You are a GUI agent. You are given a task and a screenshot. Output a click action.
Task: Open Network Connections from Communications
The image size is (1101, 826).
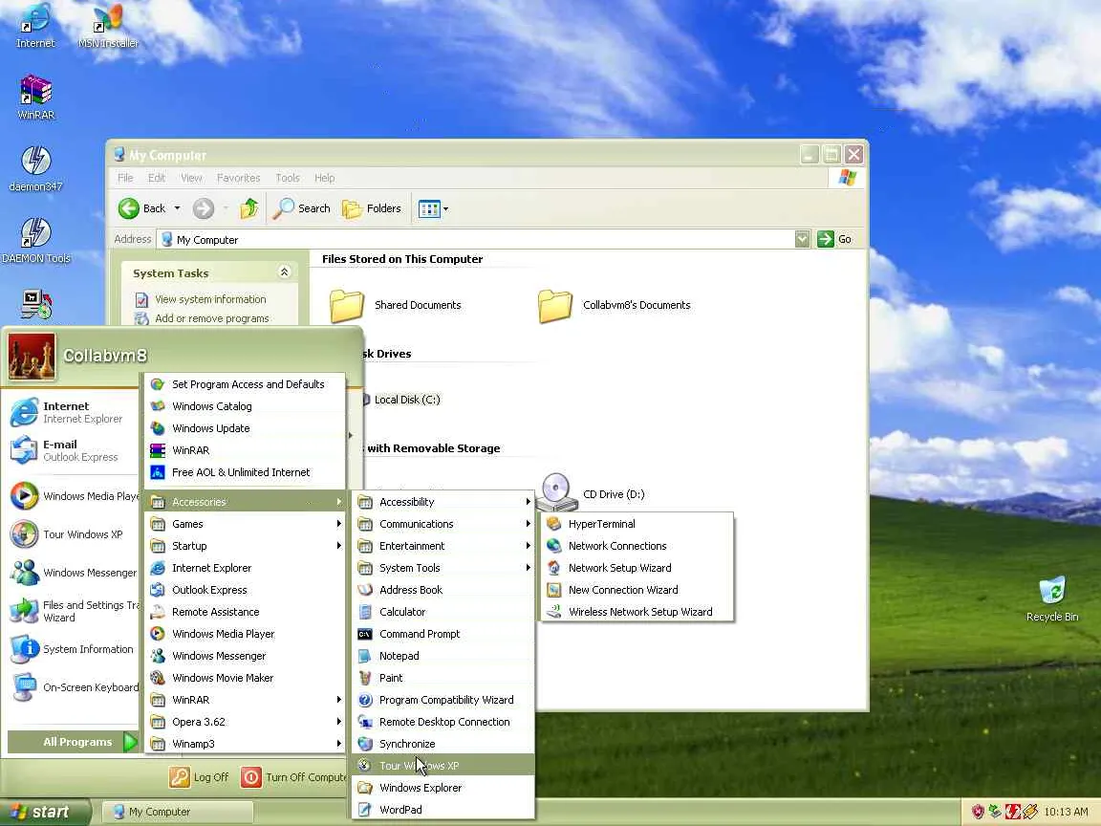pos(637,546)
